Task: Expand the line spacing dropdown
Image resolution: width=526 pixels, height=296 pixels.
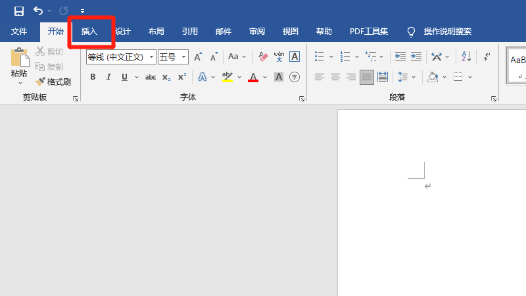Action: coord(413,77)
